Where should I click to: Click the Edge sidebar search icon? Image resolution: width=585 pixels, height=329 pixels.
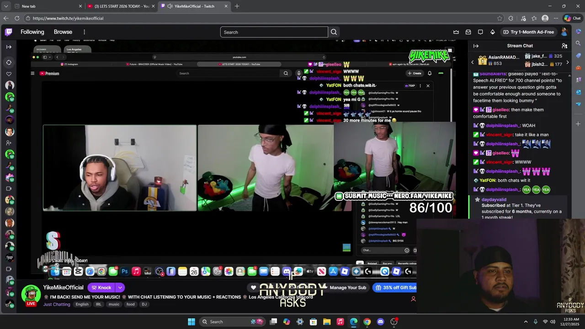point(578,44)
